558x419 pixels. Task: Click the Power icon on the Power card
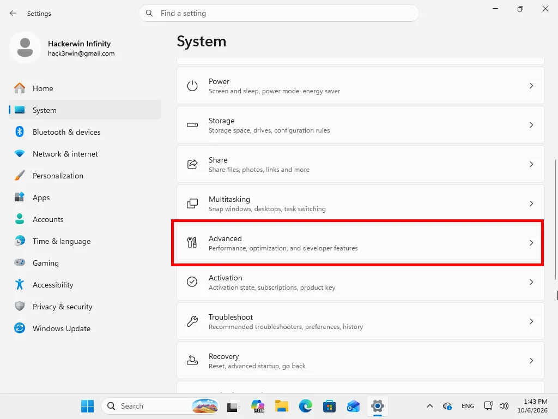(192, 86)
